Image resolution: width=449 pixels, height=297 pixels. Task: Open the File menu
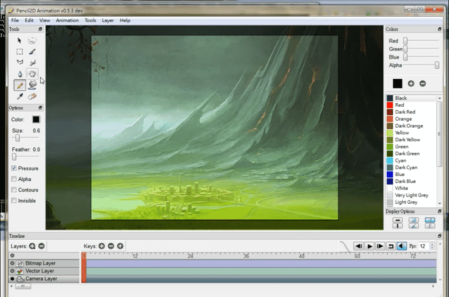(15, 20)
